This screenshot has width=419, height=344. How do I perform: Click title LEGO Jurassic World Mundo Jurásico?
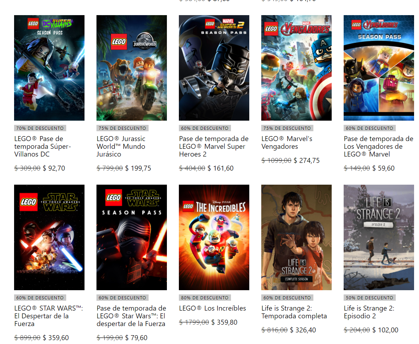pos(121,147)
